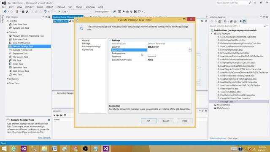
Task: Open SSIS menu
Action: point(70,7)
